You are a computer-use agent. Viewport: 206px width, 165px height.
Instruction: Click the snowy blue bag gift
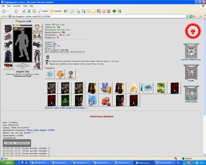pyautogui.click(x=92, y=101)
